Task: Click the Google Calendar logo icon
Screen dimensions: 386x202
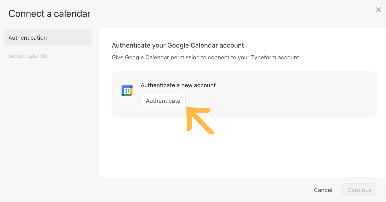Action: (127, 91)
